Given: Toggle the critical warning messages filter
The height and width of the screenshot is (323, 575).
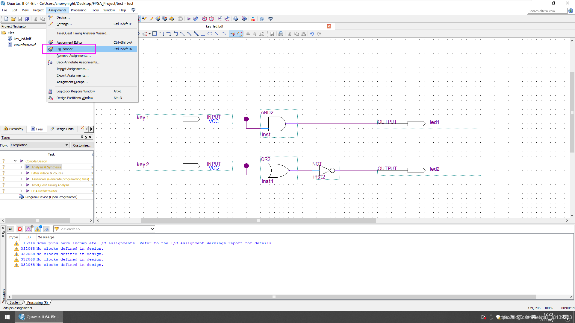Looking at the screenshot, I should click(x=28, y=229).
